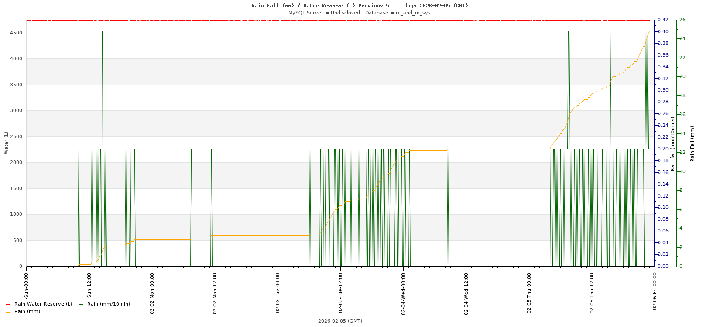
Task: Click the orange Rain (mm) legend swatch
Action: pos(8,312)
